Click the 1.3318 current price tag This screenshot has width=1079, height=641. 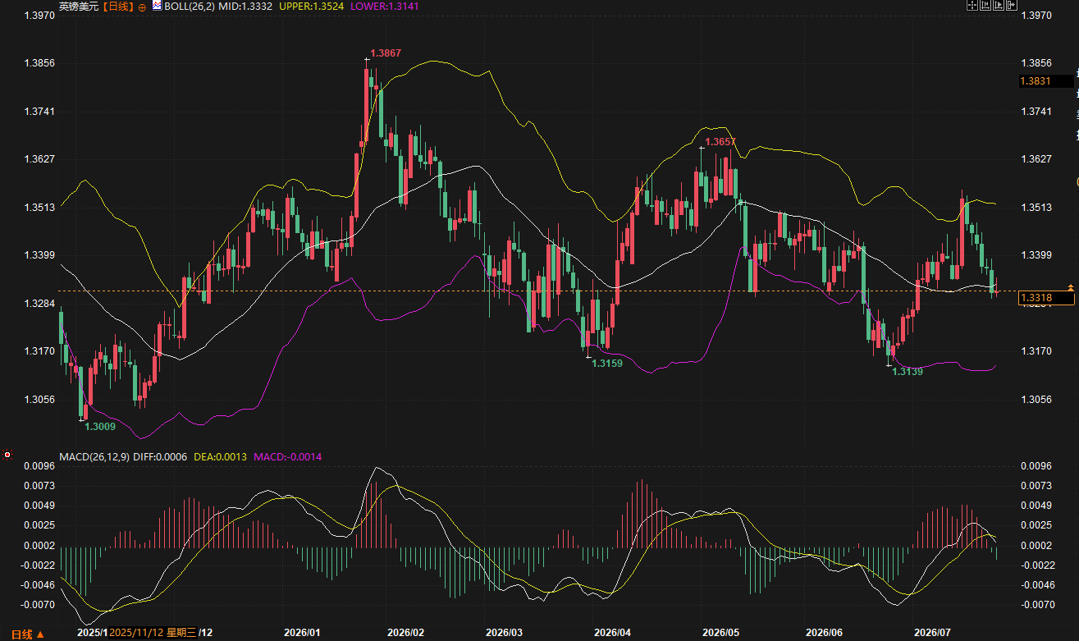pyautogui.click(x=1045, y=299)
